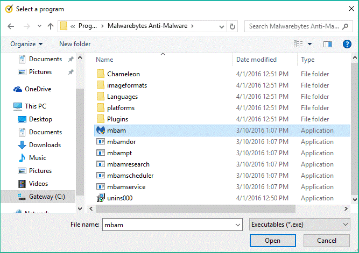
Task: Sort by the Type column
Action: click(x=307, y=60)
